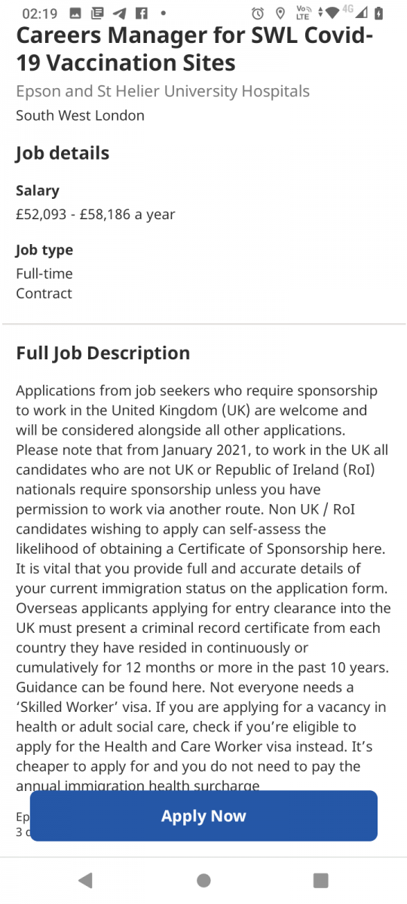Tap the Job details section heading
Screen dimensions: 407x904
tap(63, 154)
